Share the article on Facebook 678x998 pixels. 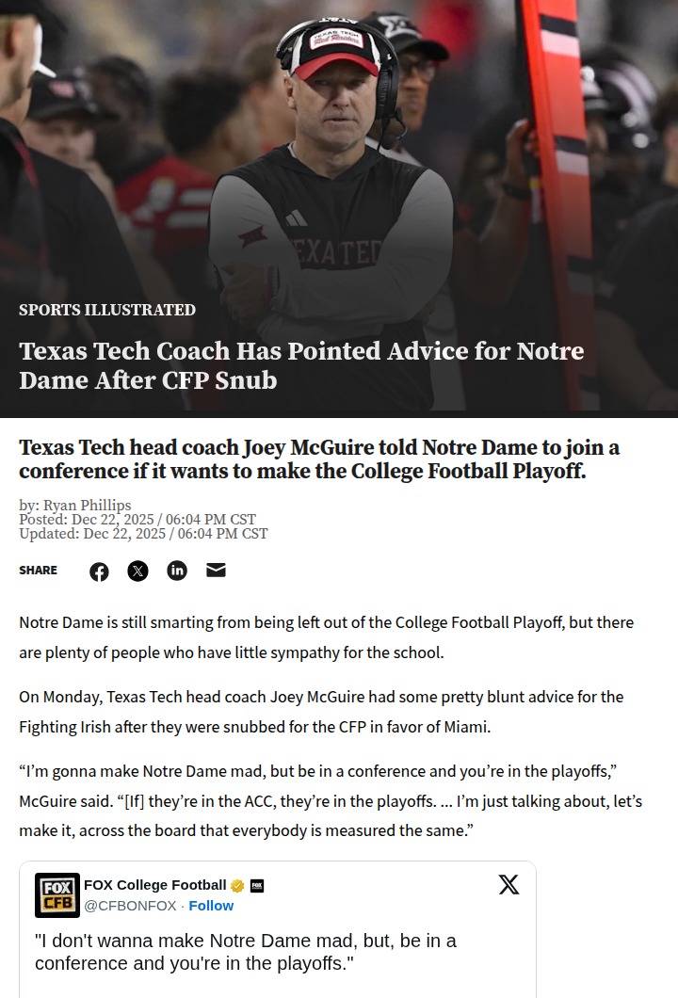tap(99, 571)
